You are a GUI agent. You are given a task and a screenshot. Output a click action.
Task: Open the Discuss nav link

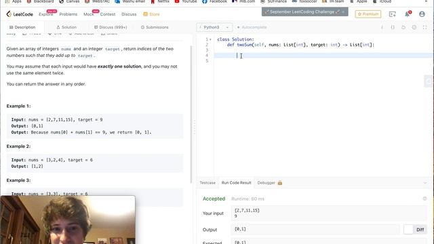coord(129,14)
